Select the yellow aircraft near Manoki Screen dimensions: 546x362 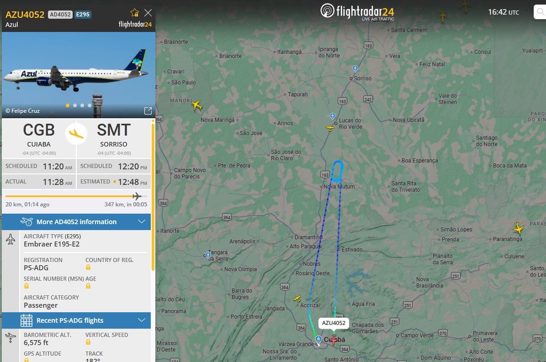click(x=197, y=105)
